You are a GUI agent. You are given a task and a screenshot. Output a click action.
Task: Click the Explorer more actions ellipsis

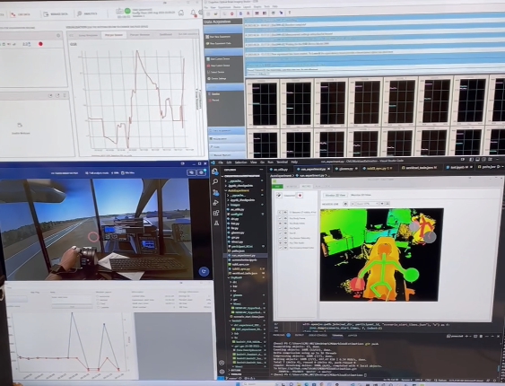point(262,170)
